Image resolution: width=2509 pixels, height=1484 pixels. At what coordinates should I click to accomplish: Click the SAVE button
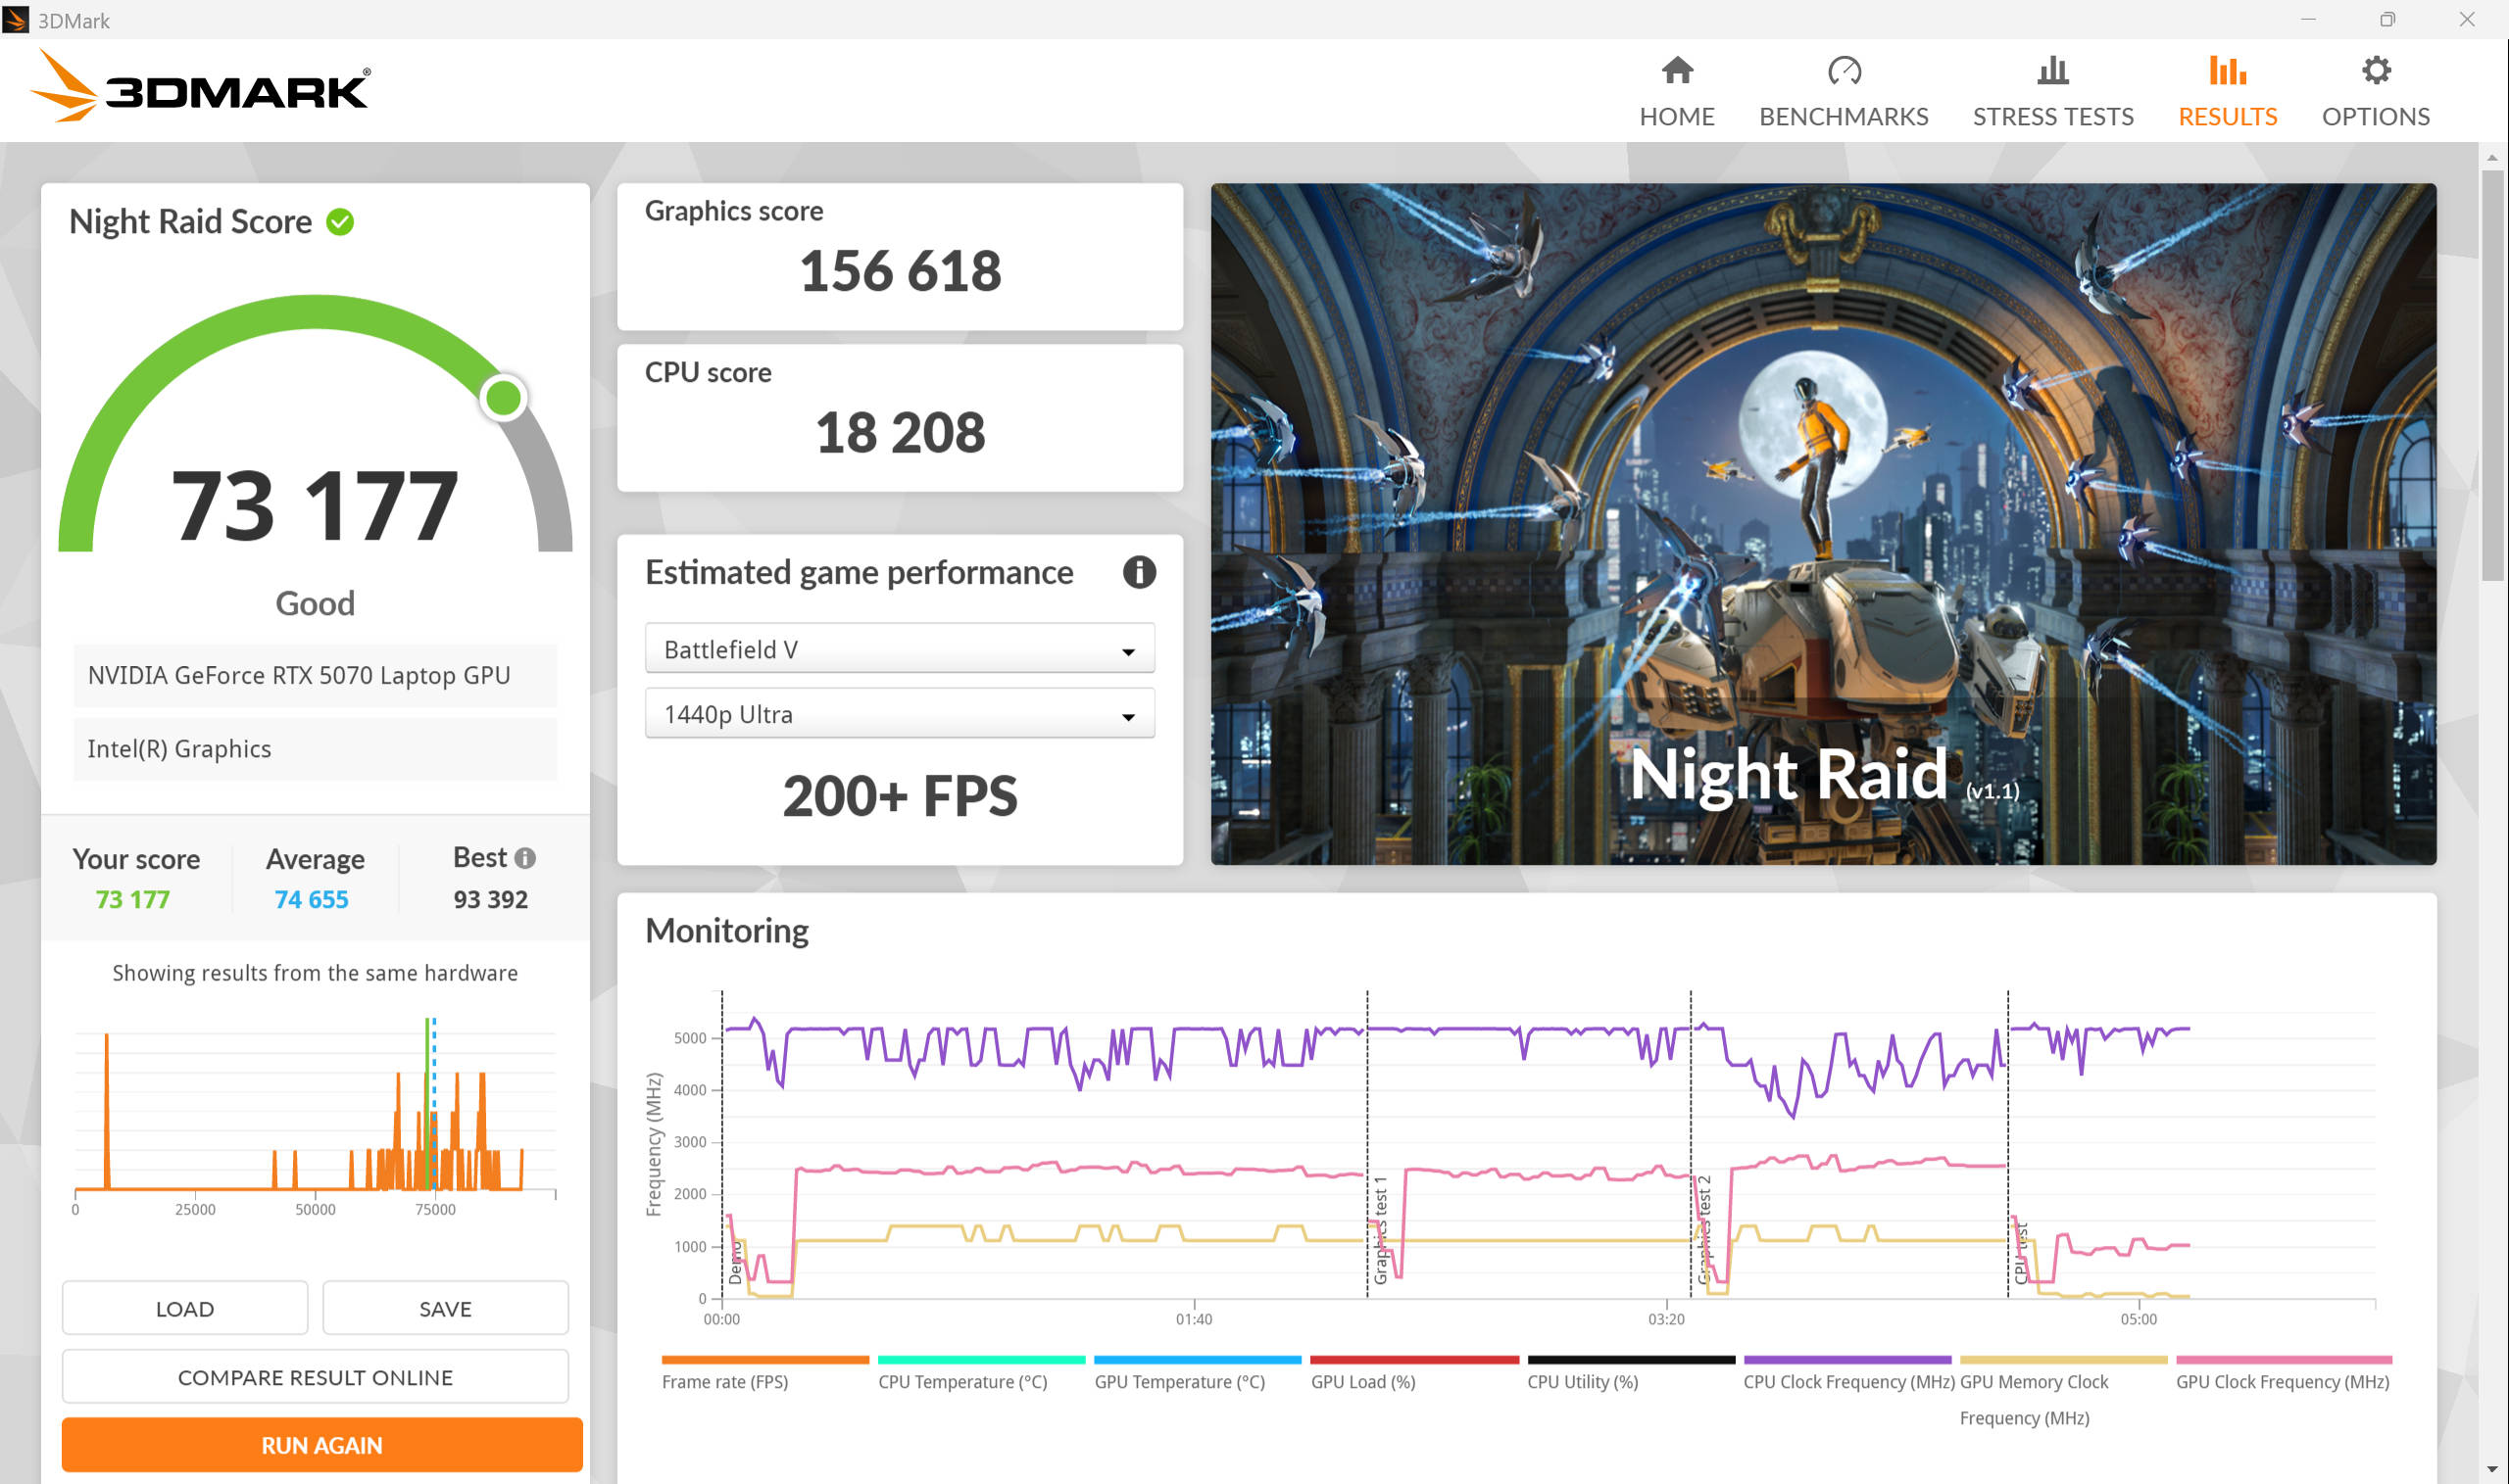pyautogui.click(x=445, y=1308)
